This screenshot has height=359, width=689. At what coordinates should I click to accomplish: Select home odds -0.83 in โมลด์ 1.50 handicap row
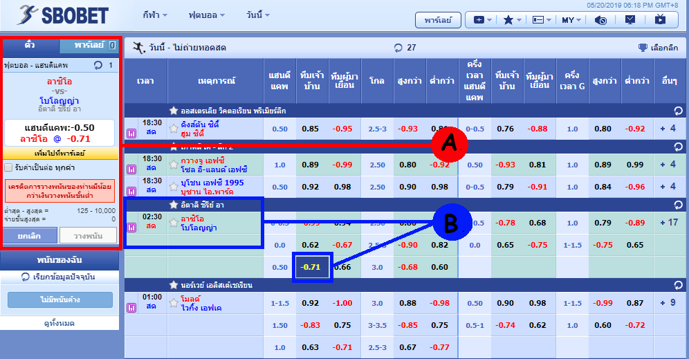310,325
